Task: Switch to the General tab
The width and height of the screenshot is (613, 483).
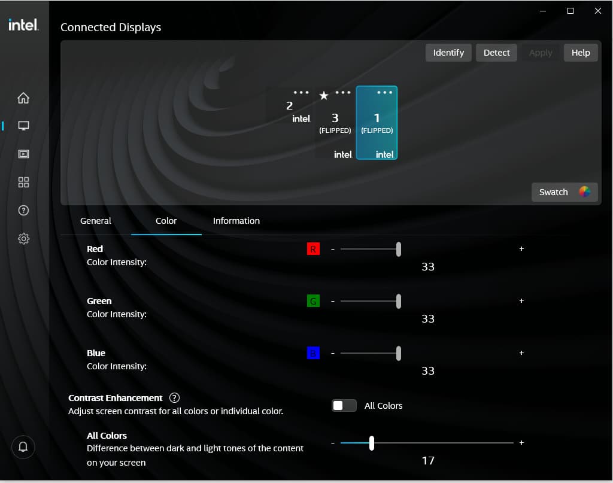Action: [x=96, y=221]
